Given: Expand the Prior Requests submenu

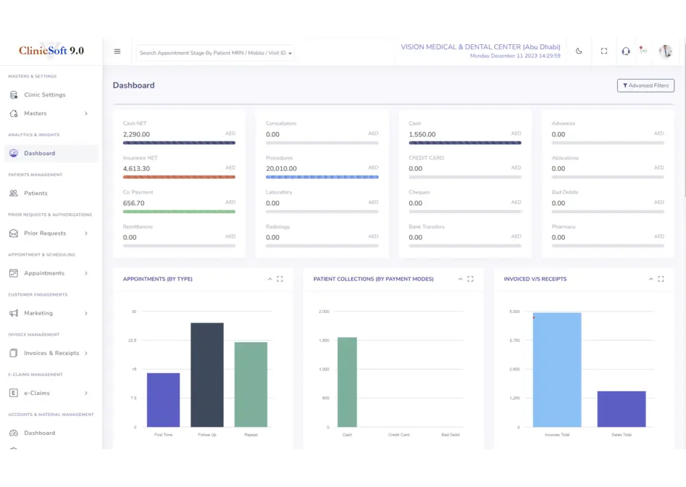Looking at the screenshot, I should coord(85,233).
